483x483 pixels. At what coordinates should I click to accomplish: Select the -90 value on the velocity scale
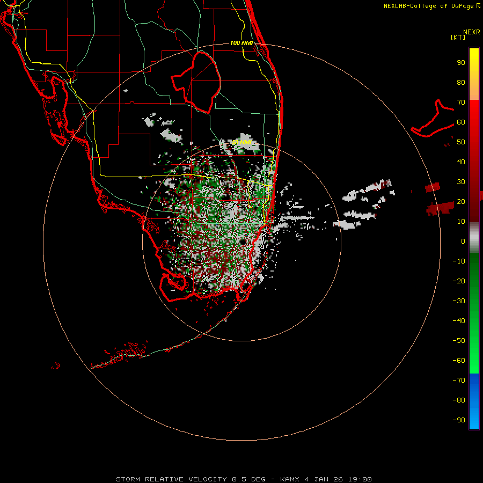pyautogui.click(x=459, y=420)
